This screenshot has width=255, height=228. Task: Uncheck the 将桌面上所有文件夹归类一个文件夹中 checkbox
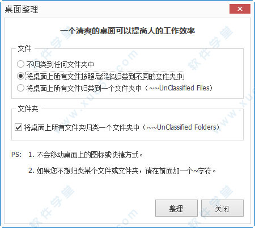(x=18, y=127)
